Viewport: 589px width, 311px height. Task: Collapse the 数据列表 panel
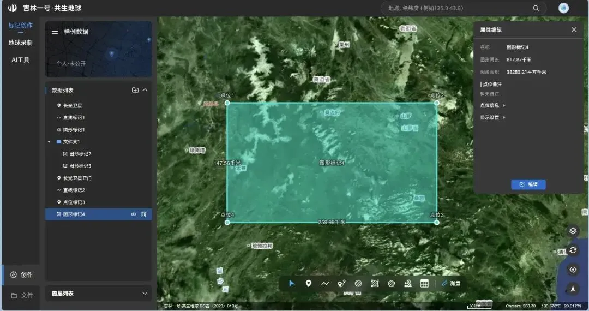pos(145,90)
